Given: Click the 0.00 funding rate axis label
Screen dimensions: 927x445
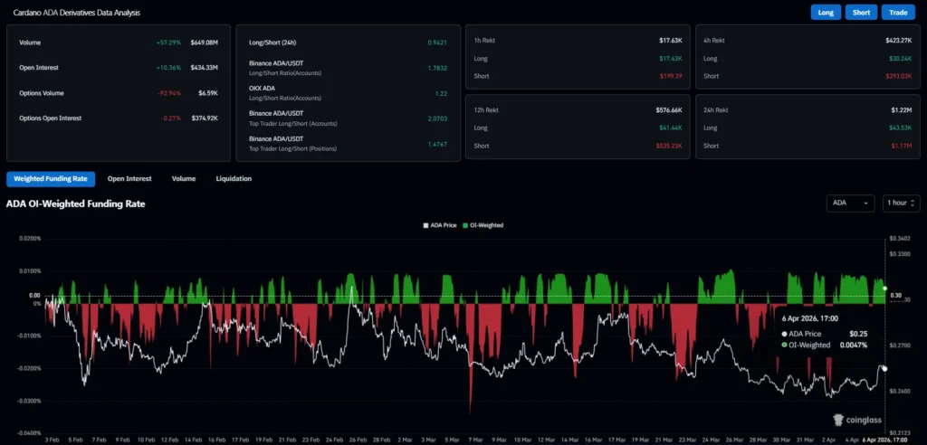Looking at the screenshot, I should 35,295.
